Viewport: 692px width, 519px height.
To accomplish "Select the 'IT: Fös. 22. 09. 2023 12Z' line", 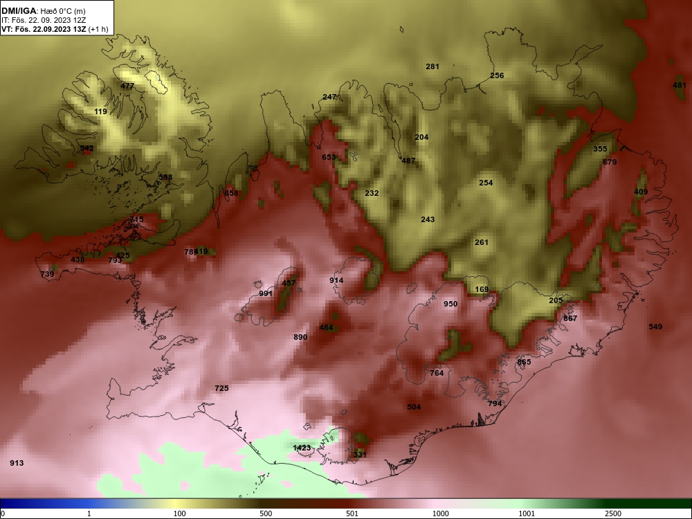I will tap(42, 20).
